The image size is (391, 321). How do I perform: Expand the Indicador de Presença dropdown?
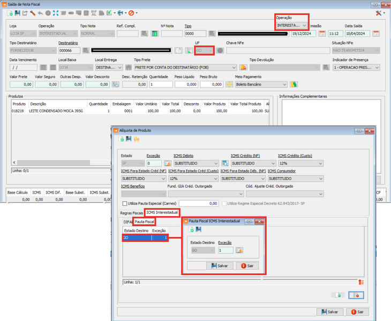pos(377,67)
